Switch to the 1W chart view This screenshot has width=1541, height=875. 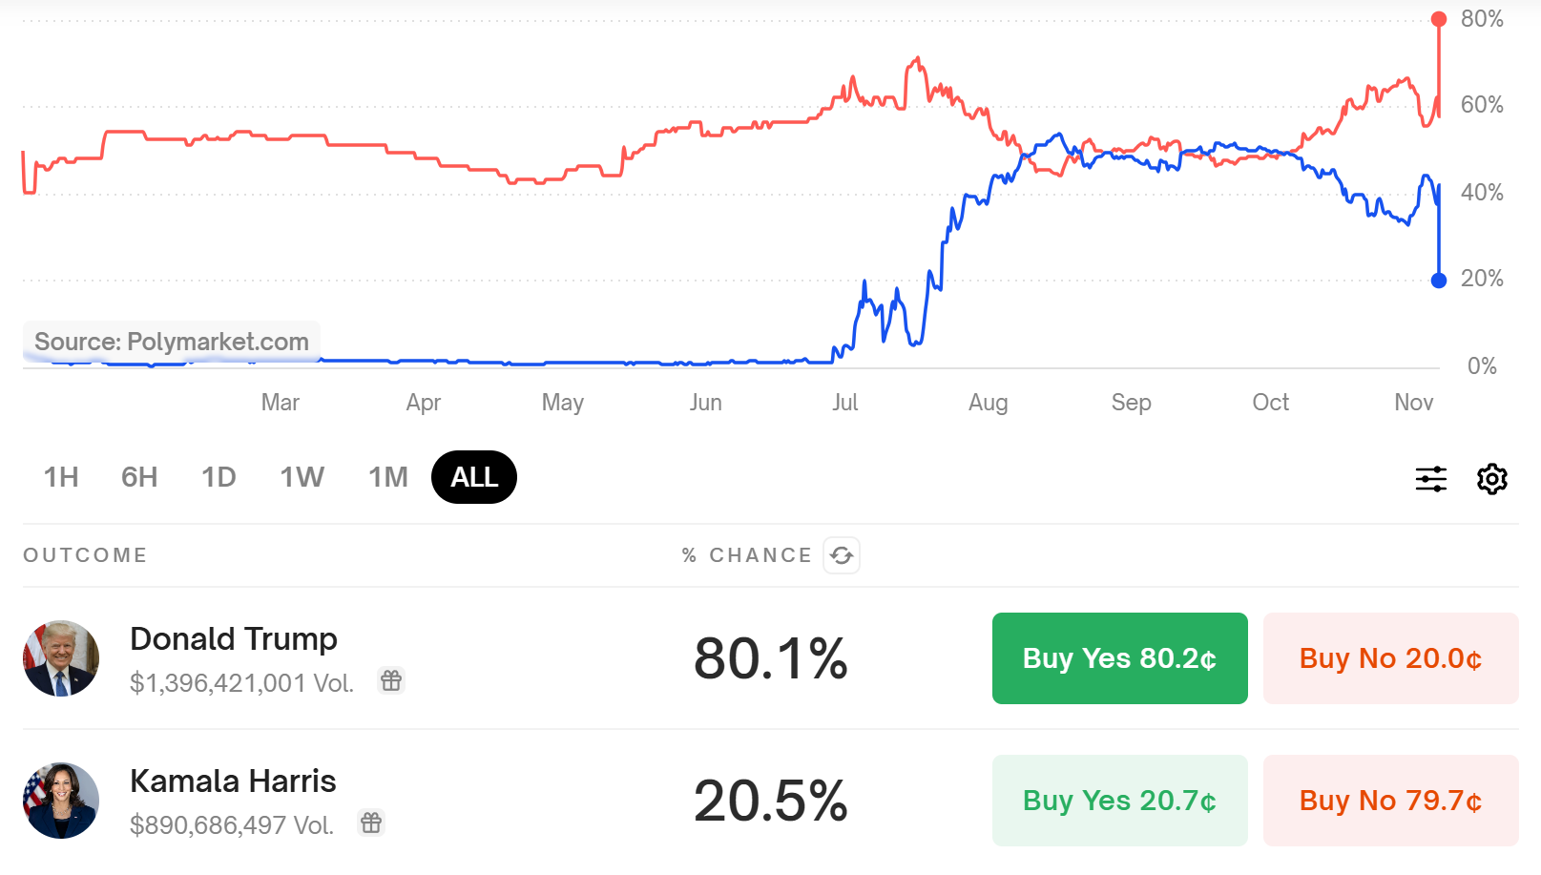pyautogui.click(x=302, y=477)
